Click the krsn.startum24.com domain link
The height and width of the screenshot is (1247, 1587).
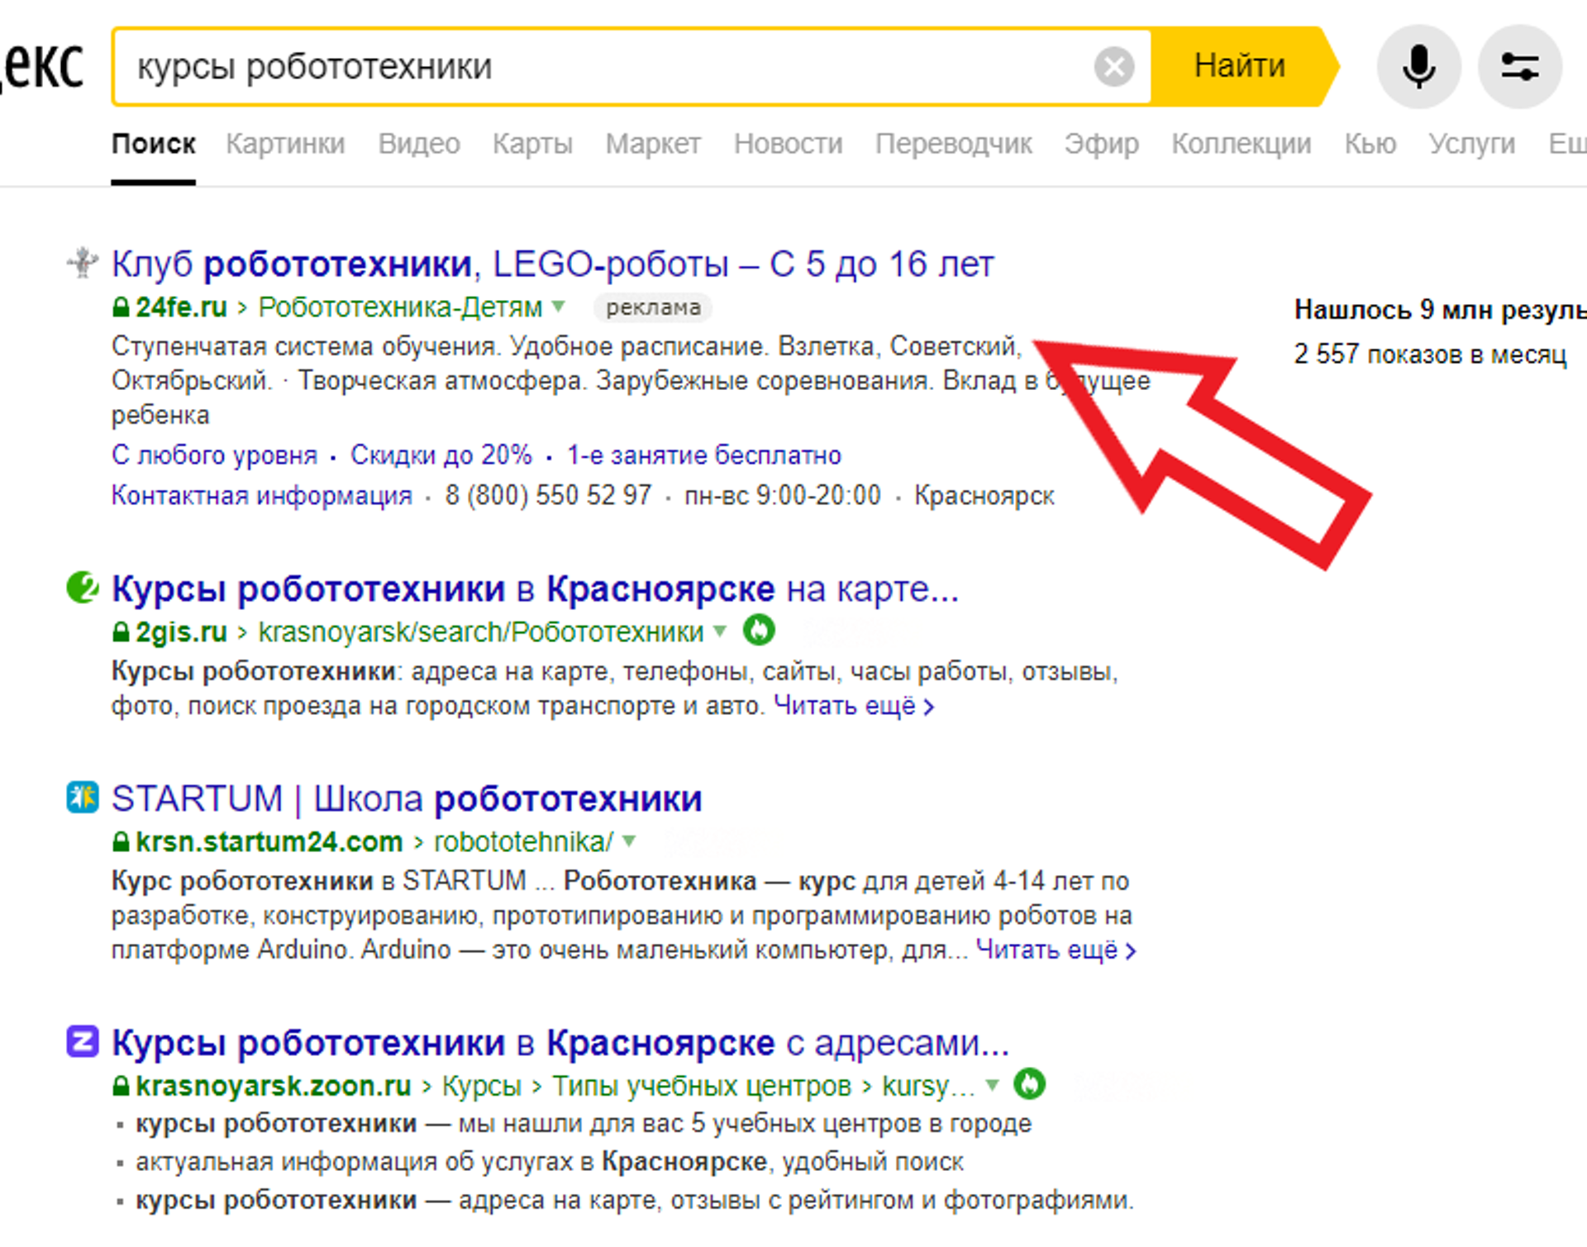(269, 841)
